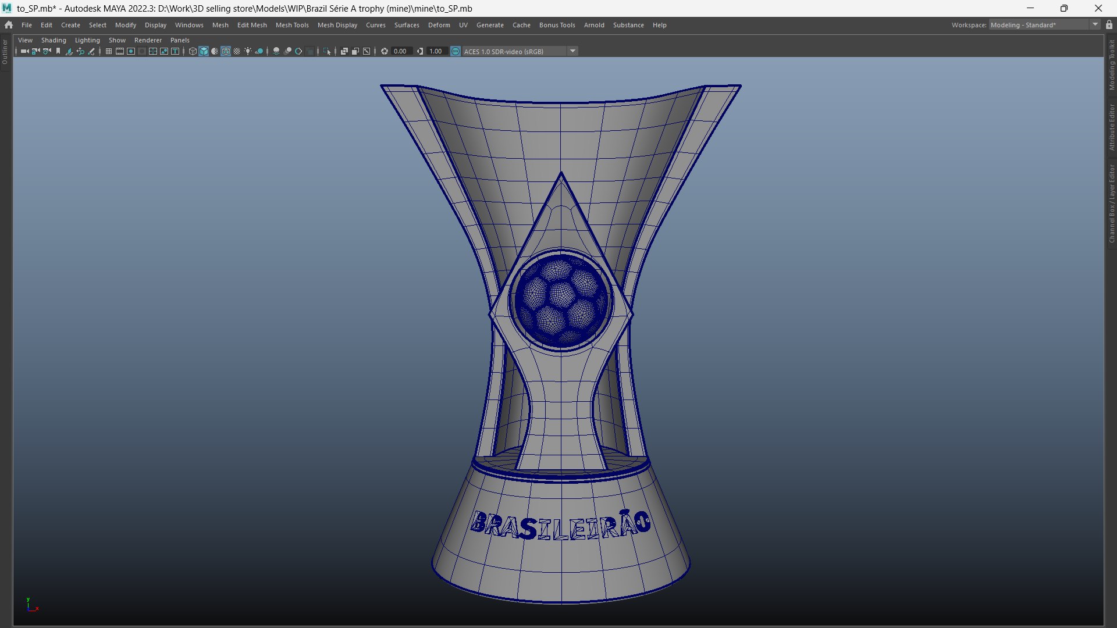Click the Select Camera icon in panel toolbar
Screen dimensions: 1117x628
coord(24,51)
